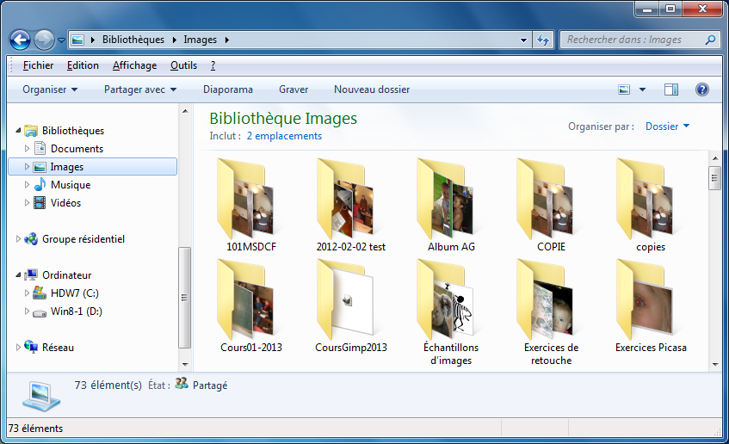Open the Partager avec dropdown
Image resolution: width=729 pixels, height=444 pixels.
tap(140, 89)
